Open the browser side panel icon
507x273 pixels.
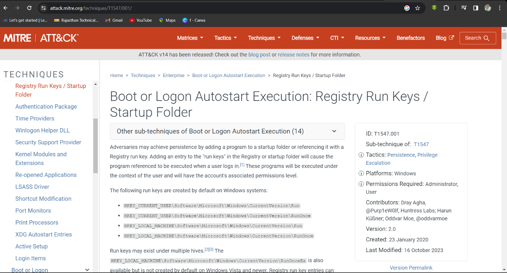[x=476, y=8]
